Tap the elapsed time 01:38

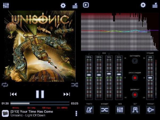pyautogui.click(x=5, y=103)
